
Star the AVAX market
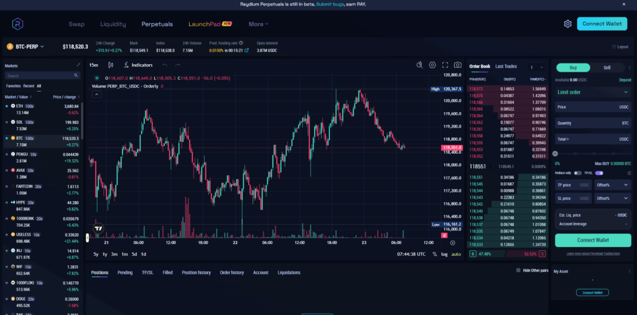click(6, 171)
